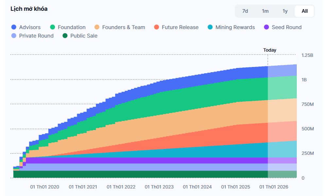This screenshot has height=196, width=327.
Task: Hide the Advisors series via its label
Action: 30,27
